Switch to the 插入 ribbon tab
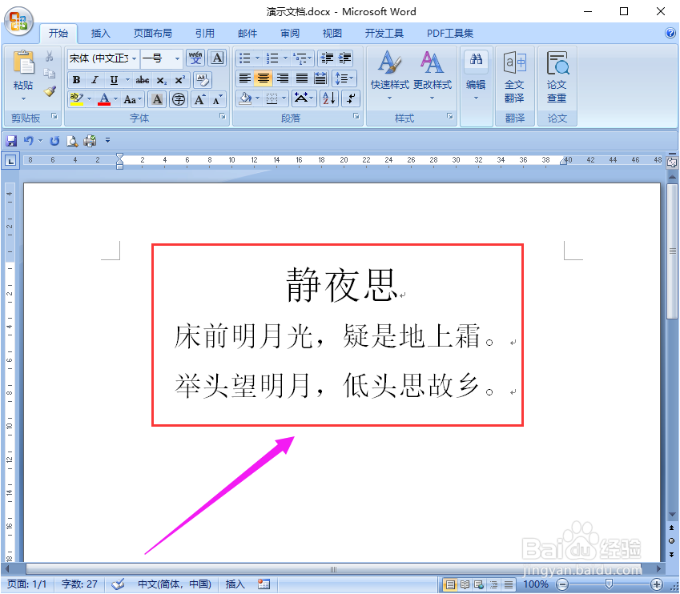The image size is (680, 594). click(x=100, y=33)
